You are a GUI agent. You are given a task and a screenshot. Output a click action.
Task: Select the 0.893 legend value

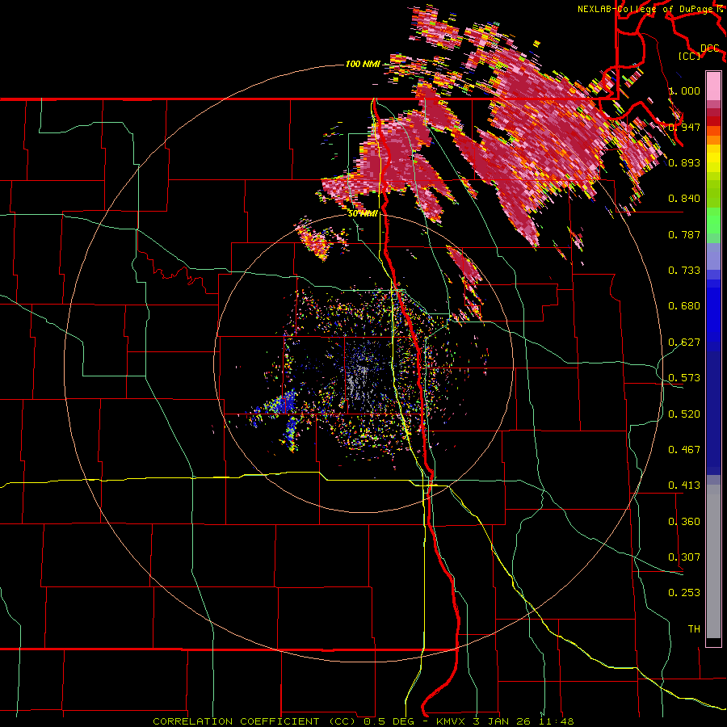(x=684, y=162)
